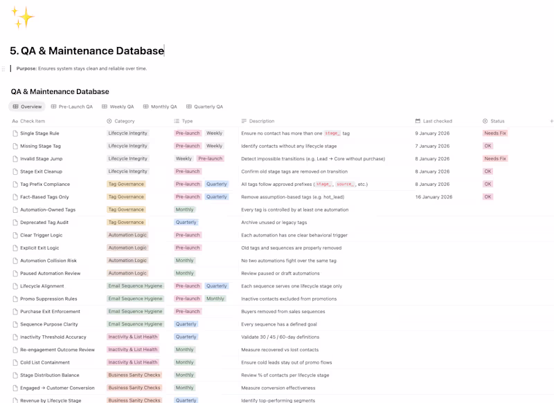Click the page icon beside Cold List Containment
Image resolution: width=554 pixels, height=403 pixels.
(x=15, y=362)
